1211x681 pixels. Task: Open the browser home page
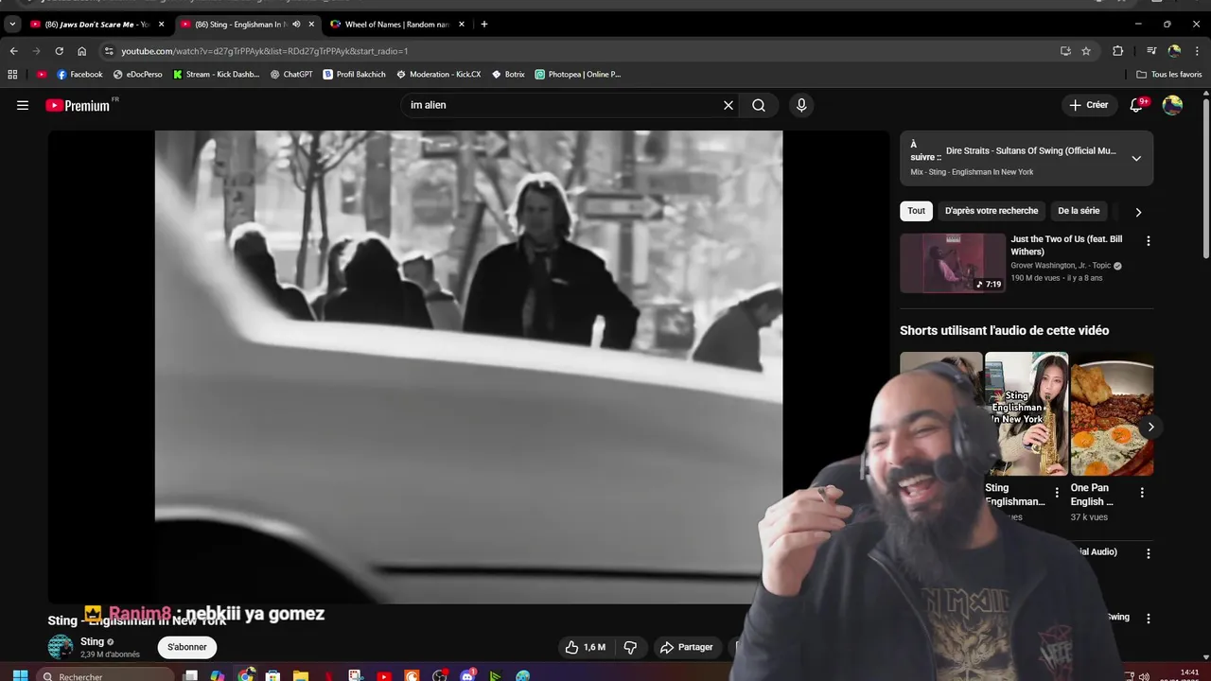pyautogui.click(x=81, y=51)
